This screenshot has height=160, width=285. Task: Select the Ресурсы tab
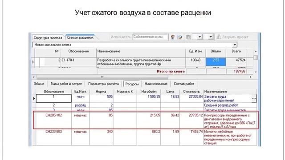click(x=132, y=84)
